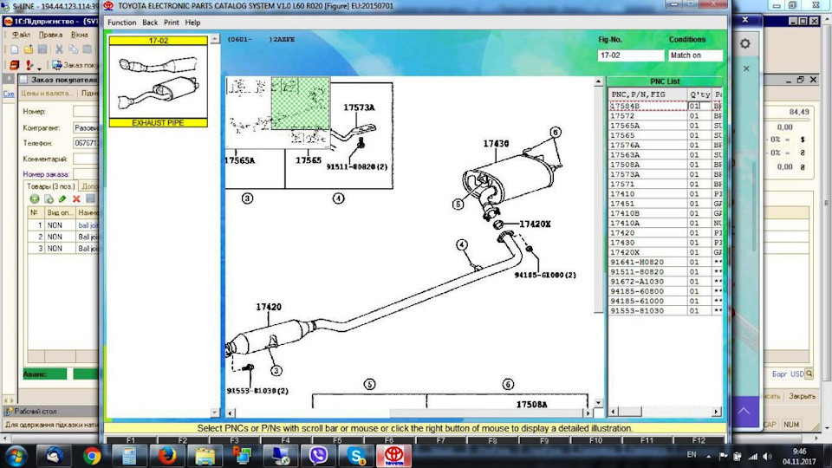The width and height of the screenshot is (832, 468).
Task: Open the Help menu in Toyota EPC
Action: pos(192,23)
